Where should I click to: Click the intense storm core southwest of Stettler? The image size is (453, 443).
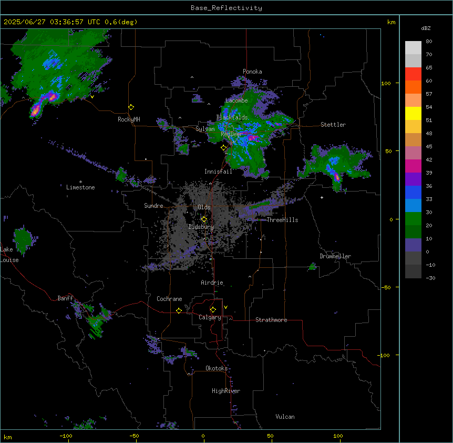(336, 176)
